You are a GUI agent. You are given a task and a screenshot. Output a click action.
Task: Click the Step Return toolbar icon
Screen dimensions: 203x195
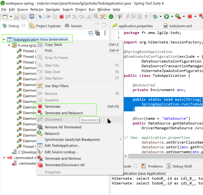(88, 17)
